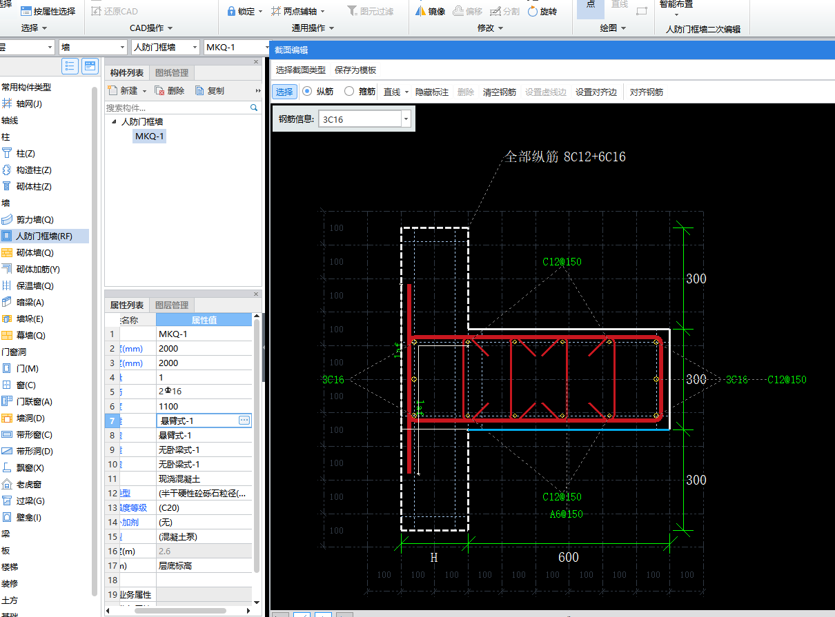The height and width of the screenshot is (617, 835).
Task: Switch navigation panel to list view icon
Action: point(70,65)
